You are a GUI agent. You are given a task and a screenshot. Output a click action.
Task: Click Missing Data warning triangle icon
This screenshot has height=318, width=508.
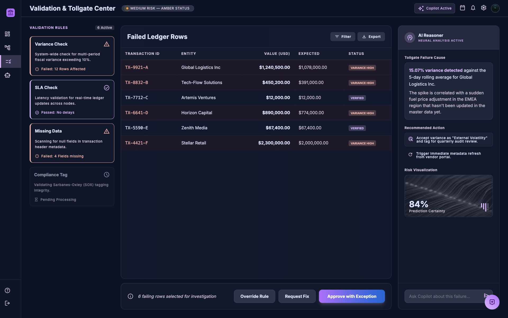107,131
